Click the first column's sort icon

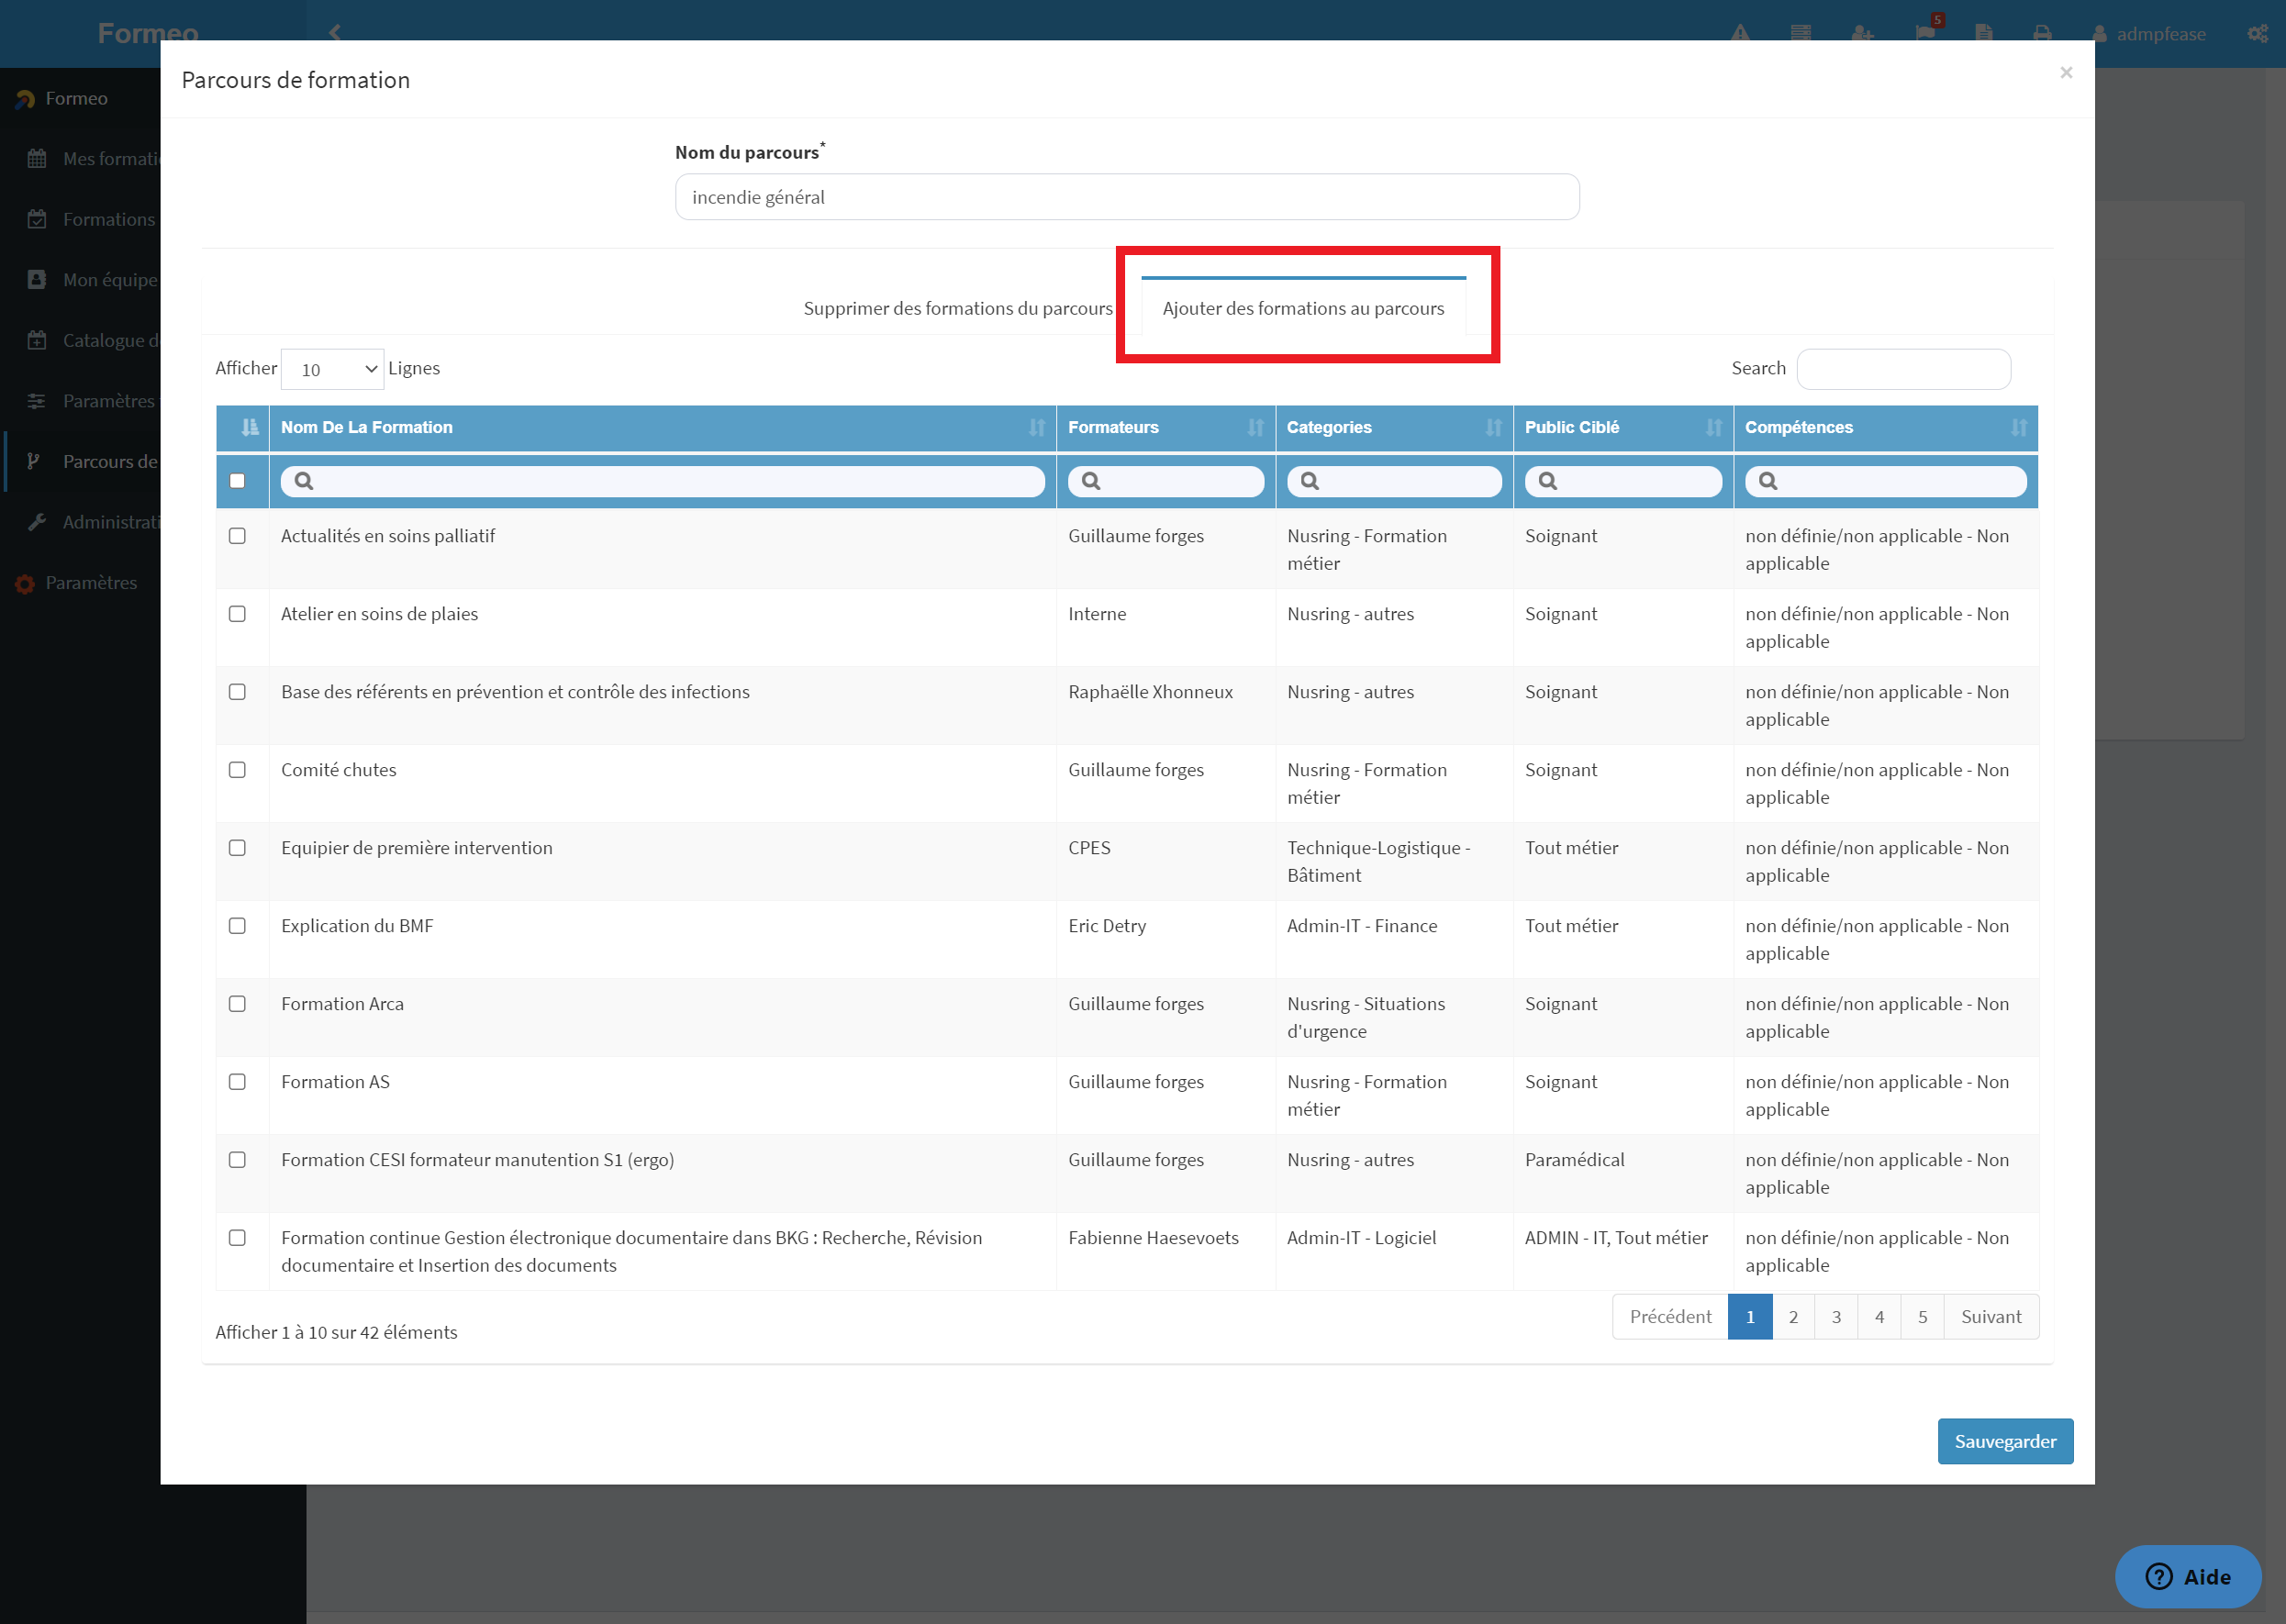[x=249, y=428]
